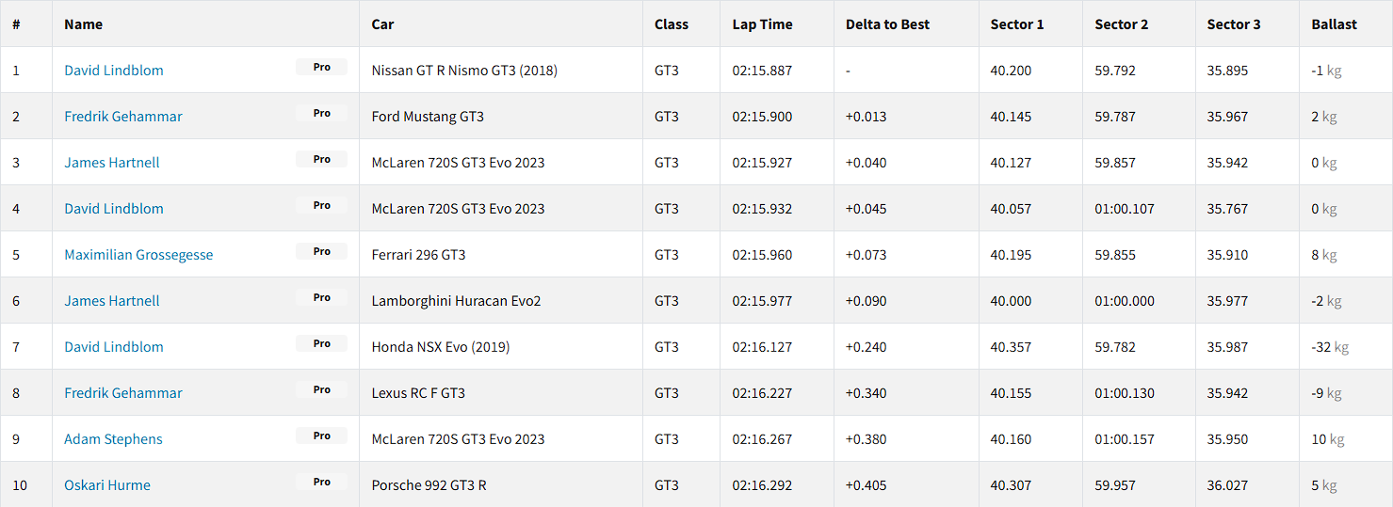This screenshot has height=507, width=1393.
Task: Click the Pro badge beside Maximilian Grossegesse
Action: click(x=321, y=251)
